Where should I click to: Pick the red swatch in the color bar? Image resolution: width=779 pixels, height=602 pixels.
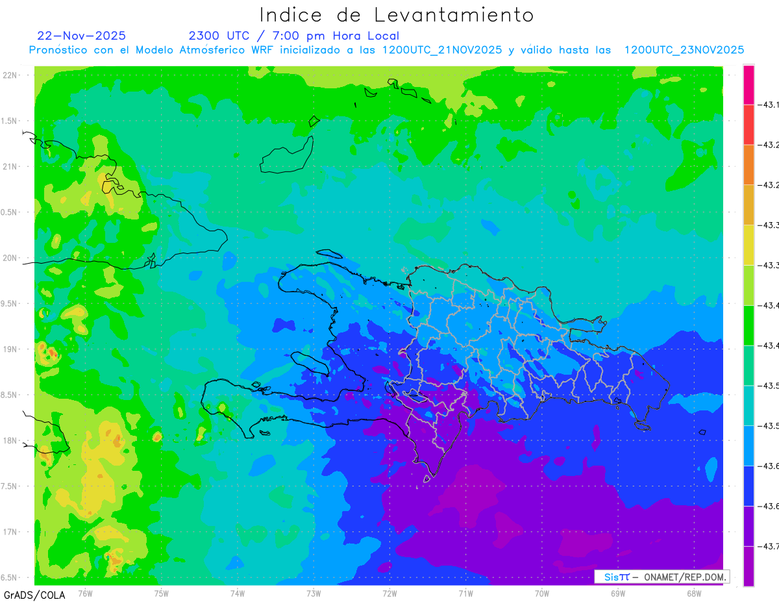pyautogui.click(x=748, y=125)
